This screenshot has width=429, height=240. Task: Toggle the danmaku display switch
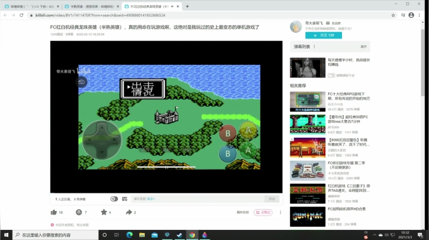[114, 199]
